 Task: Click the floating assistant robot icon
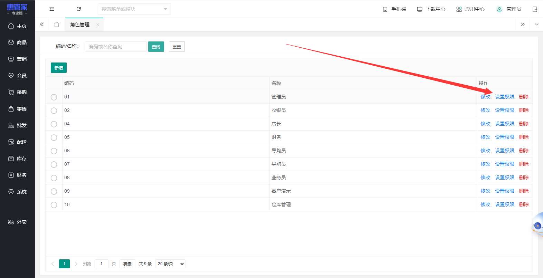point(537,226)
